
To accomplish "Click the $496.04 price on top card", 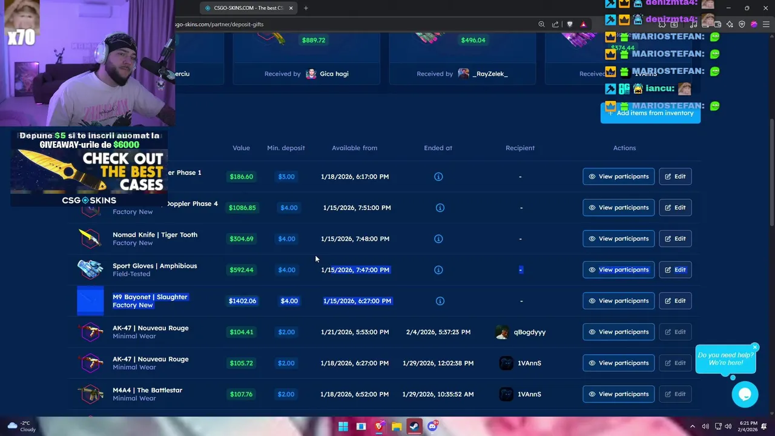I will 473,40.
